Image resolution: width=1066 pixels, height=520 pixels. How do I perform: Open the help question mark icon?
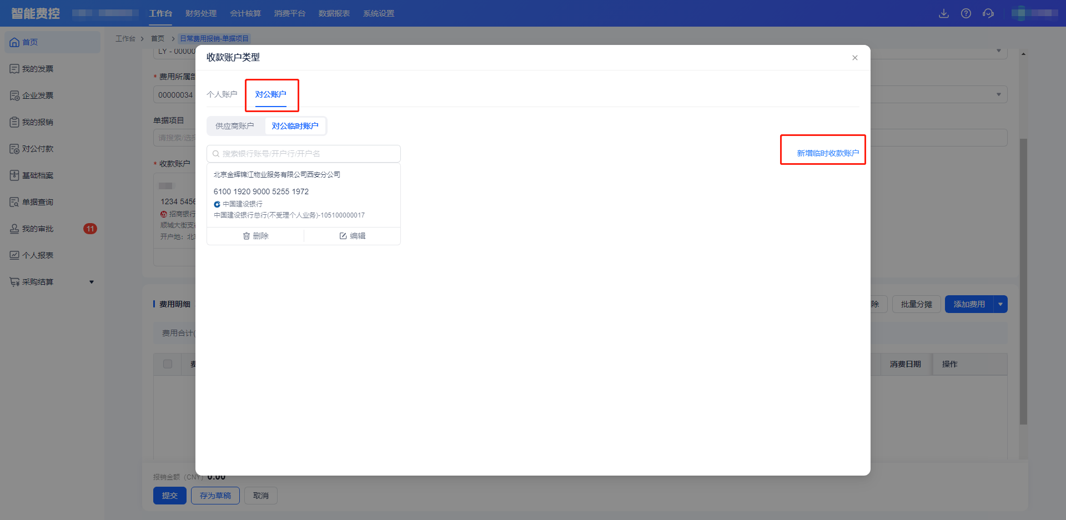(x=966, y=13)
